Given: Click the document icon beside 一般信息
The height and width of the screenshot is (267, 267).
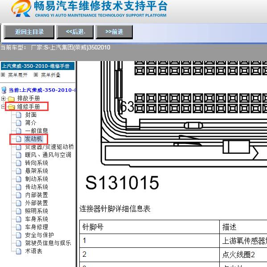Looking at the screenshot, I should (x=19, y=131).
